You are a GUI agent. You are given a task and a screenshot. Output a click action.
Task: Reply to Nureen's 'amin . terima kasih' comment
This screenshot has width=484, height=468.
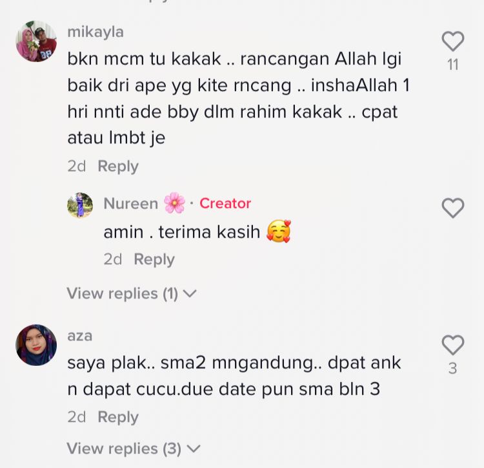154,259
